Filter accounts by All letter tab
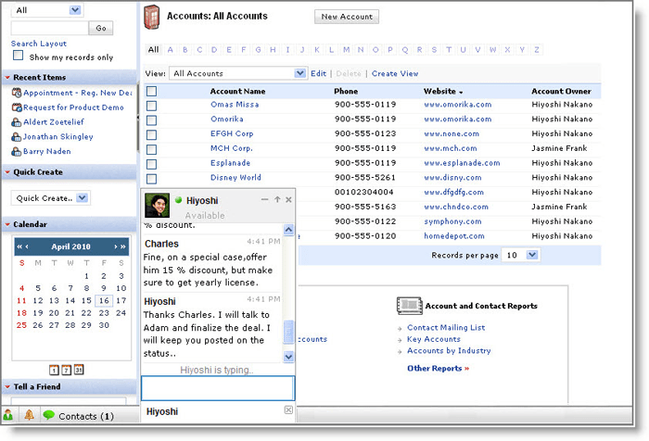The width and height of the screenshot is (649, 441). [x=153, y=50]
